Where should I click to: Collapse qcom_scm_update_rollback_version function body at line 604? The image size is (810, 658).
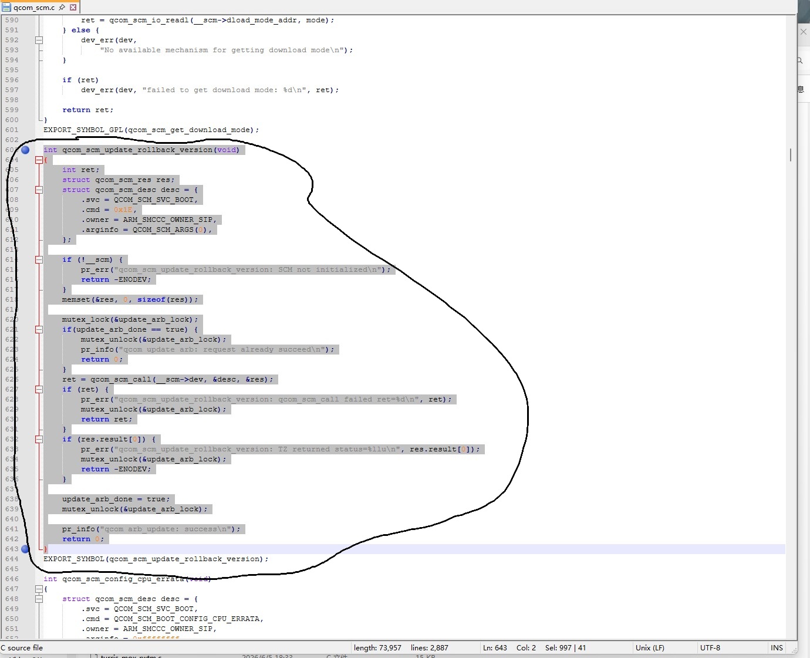pos(39,160)
